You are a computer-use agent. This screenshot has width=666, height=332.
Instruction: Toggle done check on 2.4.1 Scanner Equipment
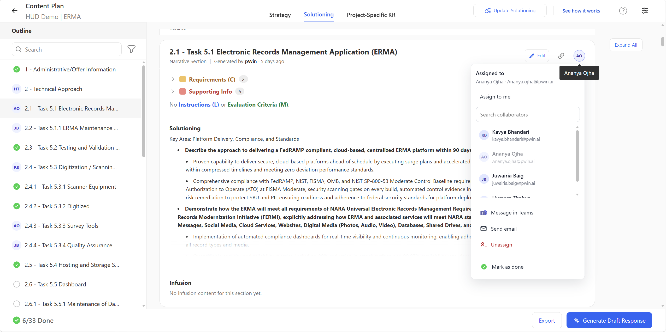tap(16, 187)
